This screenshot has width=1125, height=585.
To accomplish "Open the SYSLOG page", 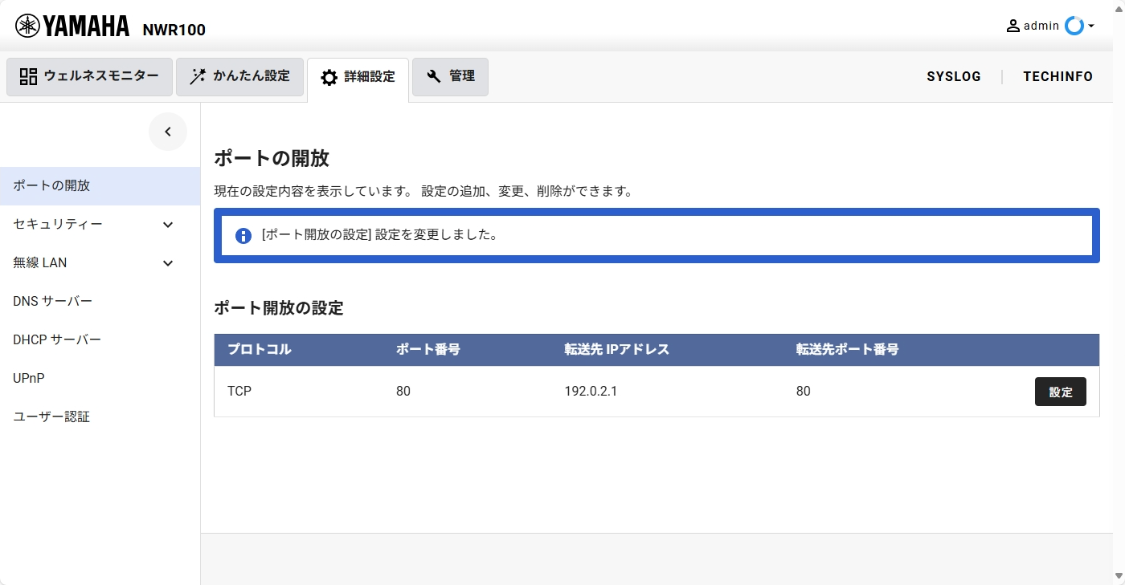I will [x=954, y=76].
